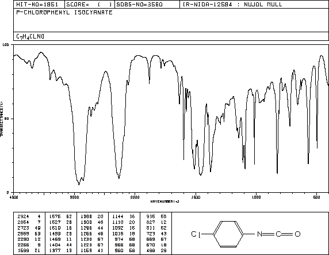Select the 1377 peak value in table
329x255 pixels.
coord(55,250)
